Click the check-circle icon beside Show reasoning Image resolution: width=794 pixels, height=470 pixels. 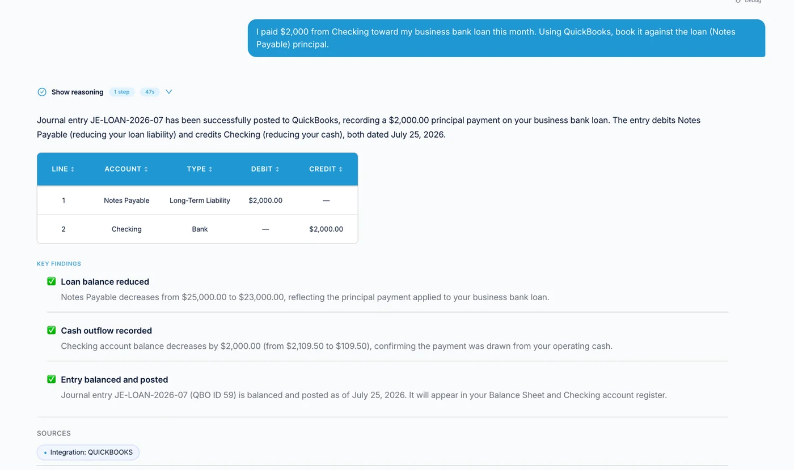(x=42, y=92)
